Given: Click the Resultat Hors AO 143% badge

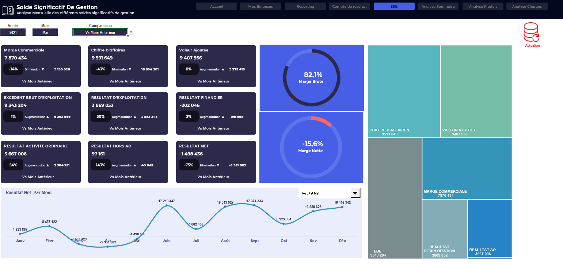Looking at the screenshot, I should point(101,165).
